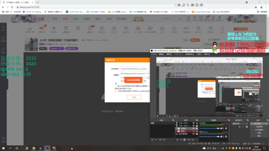Move source up in OBS sources panel

(189, 140)
